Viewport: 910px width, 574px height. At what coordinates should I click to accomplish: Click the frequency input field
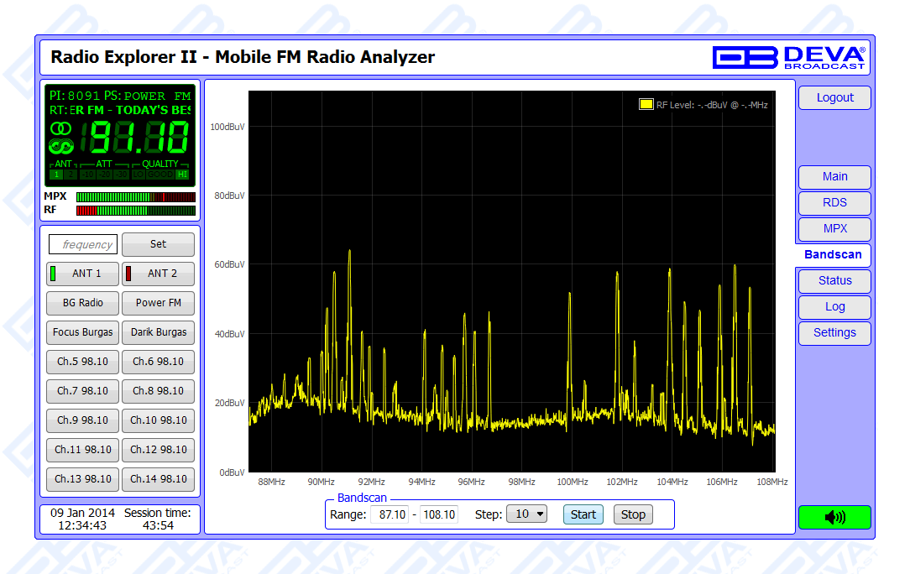[x=82, y=245]
